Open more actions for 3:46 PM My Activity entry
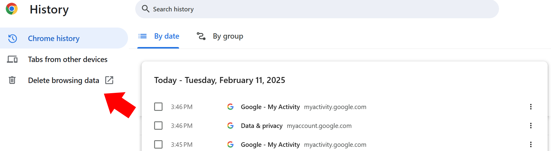The height and width of the screenshot is (151, 551). (x=531, y=107)
